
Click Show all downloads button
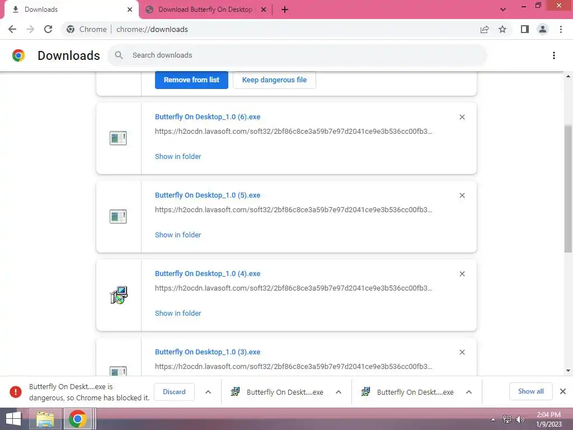click(x=530, y=391)
